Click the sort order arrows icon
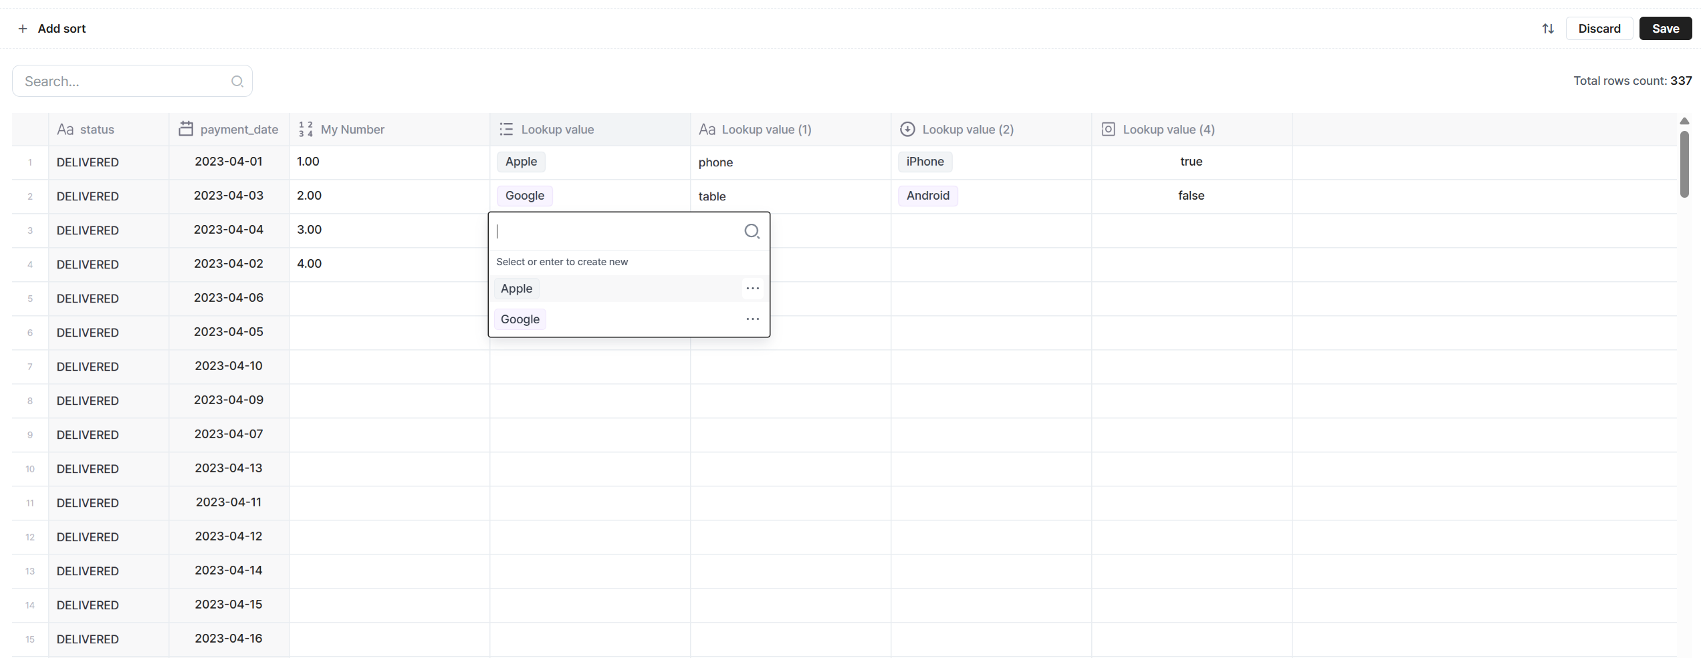 click(1548, 29)
